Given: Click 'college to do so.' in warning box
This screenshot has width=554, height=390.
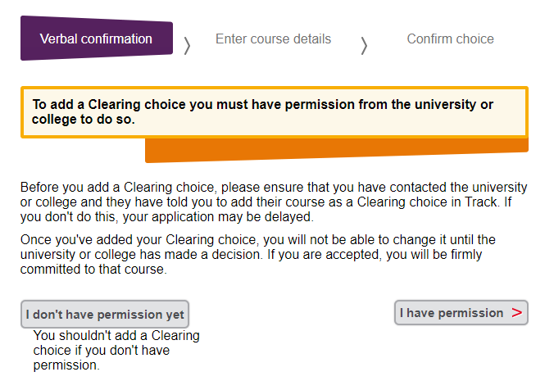Looking at the screenshot, I should click(83, 120).
